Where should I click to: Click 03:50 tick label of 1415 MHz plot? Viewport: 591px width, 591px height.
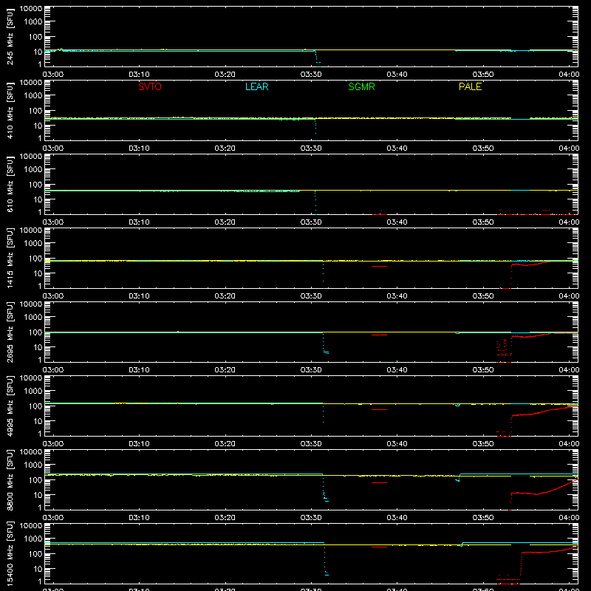coord(483,296)
